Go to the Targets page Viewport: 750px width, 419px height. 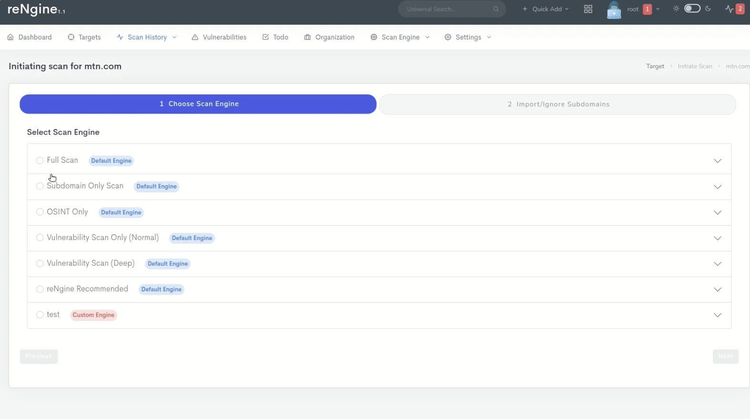click(84, 37)
